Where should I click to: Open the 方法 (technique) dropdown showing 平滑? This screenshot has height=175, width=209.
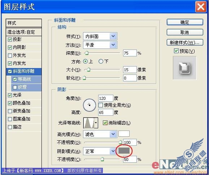(100, 45)
